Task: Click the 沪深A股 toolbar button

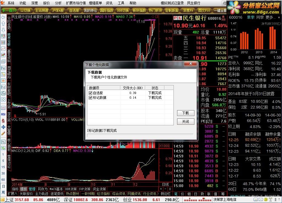Action: [58, 11]
